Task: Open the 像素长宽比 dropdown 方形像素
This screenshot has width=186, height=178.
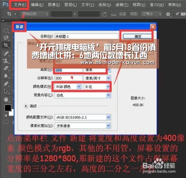Action: (x=83, y=126)
